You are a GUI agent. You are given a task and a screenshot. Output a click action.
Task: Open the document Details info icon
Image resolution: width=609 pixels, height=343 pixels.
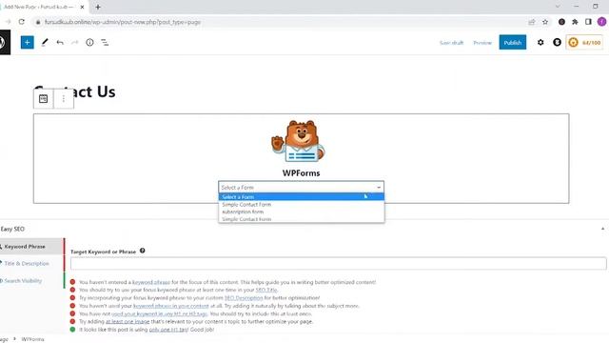[x=89, y=42]
